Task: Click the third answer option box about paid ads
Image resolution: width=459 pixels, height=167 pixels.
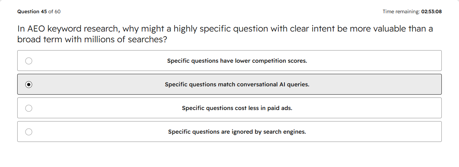Action: [229, 108]
